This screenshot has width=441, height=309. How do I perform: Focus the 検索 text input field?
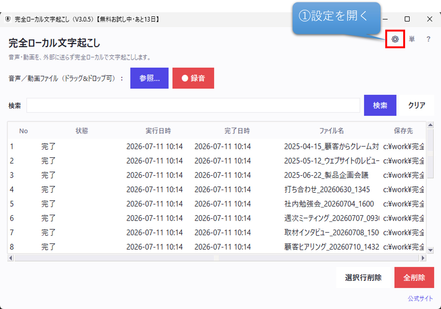[x=193, y=105]
